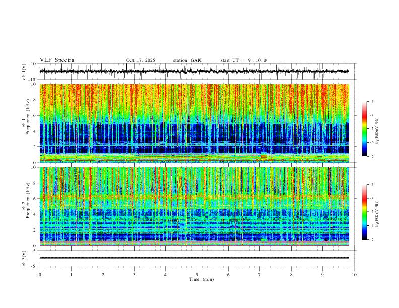Viewport: 399px width, 308px height.
Task: Click the ch.1 spectrogram color scale bar
Action: coord(365,129)
